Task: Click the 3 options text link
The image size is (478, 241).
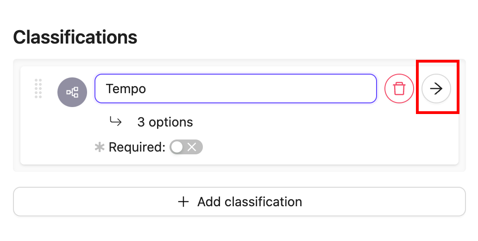Action: [x=165, y=122]
